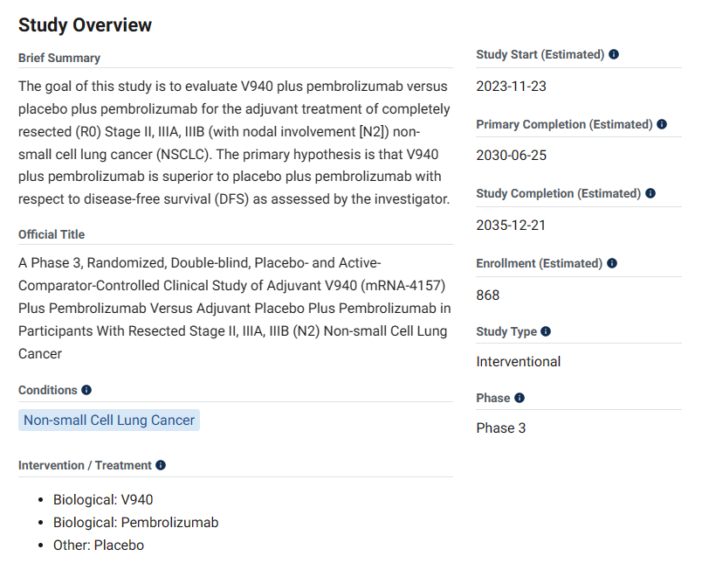The image size is (702, 563).
Task: Click the Other: Placebo list item
Action: point(99,546)
